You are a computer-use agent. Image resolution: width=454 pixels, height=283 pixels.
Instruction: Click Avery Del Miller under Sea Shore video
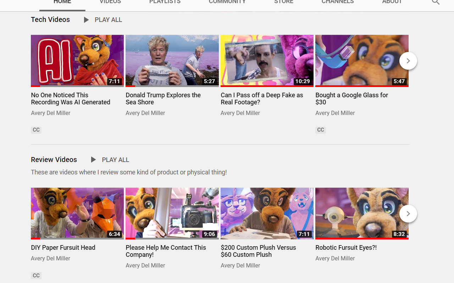[145, 113]
